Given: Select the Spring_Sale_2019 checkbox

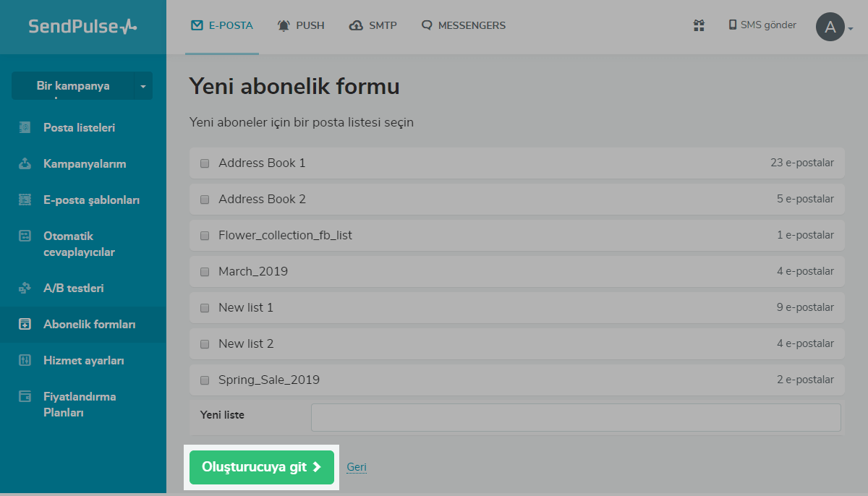Looking at the screenshot, I should point(205,380).
